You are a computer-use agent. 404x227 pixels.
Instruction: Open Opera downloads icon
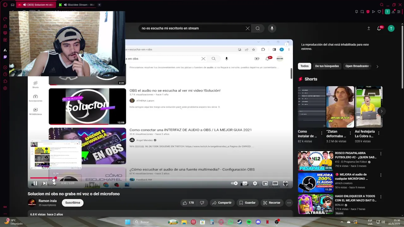coord(393,12)
